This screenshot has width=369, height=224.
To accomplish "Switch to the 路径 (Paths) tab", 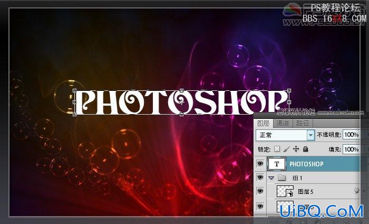I will coord(303,123).
